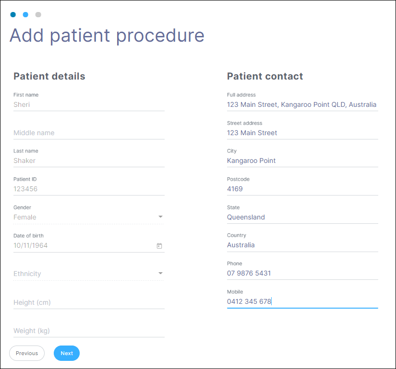The height and width of the screenshot is (369, 396).
Task: Click the Next button
Action: coord(67,353)
